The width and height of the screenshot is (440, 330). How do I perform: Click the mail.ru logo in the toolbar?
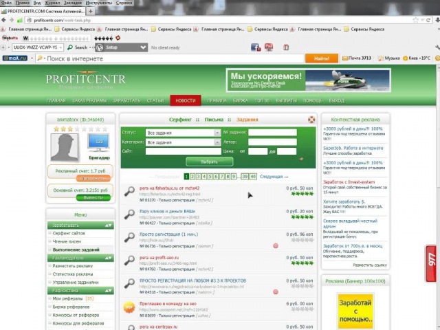(15, 58)
